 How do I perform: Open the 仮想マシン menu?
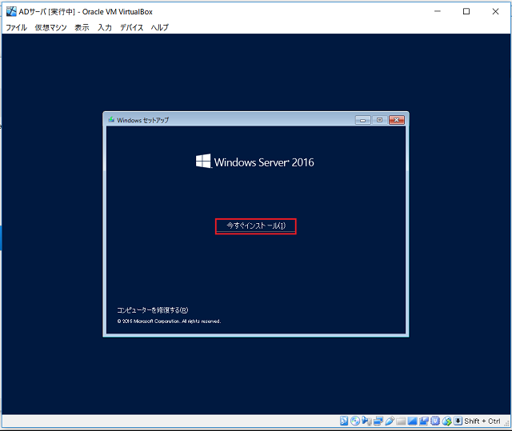point(50,27)
